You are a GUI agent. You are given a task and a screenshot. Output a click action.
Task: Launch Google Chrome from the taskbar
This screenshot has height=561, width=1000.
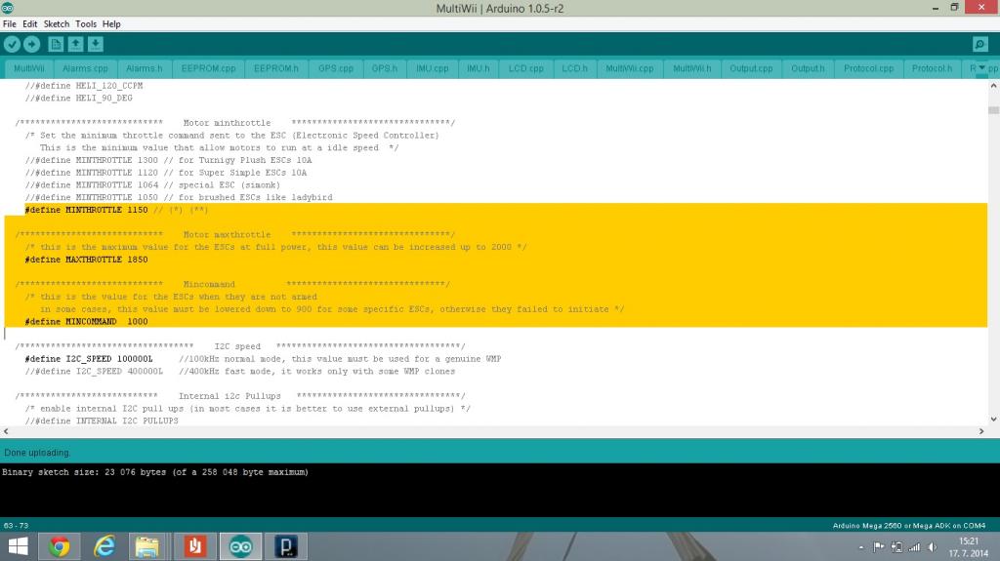(x=59, y=546)
